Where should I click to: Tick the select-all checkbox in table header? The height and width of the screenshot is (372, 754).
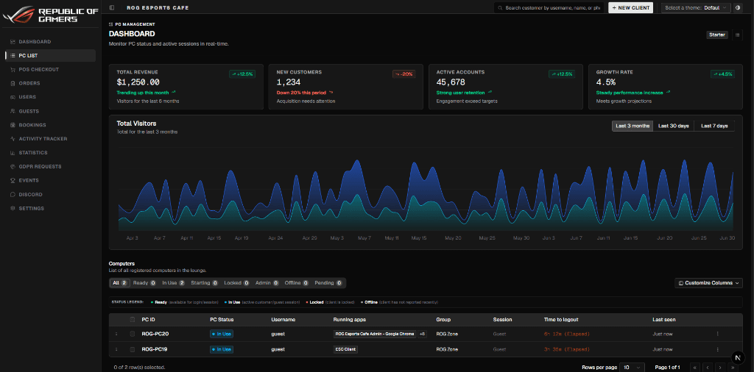pyautogui.click(x=133, y=319)
